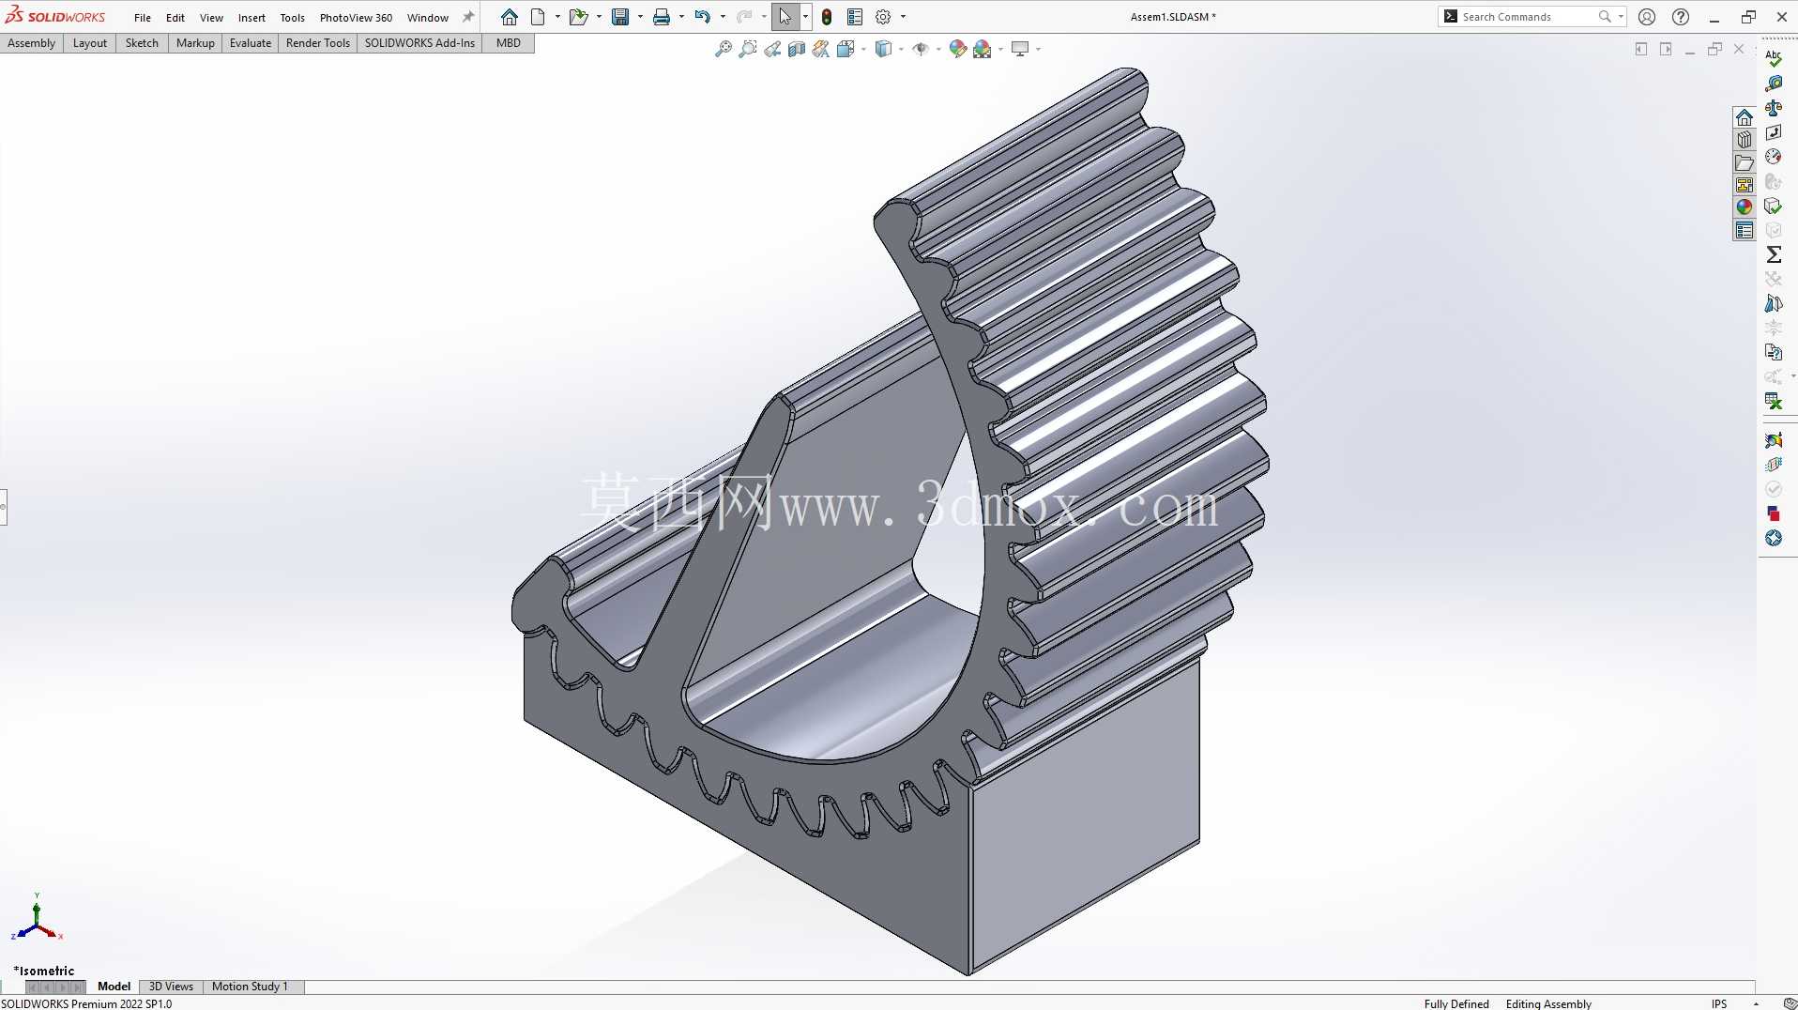The width and height of the screenshot is (1798, 1010).
Task: Click View Orientation cube icon
Action: click(x=846, y=49)
